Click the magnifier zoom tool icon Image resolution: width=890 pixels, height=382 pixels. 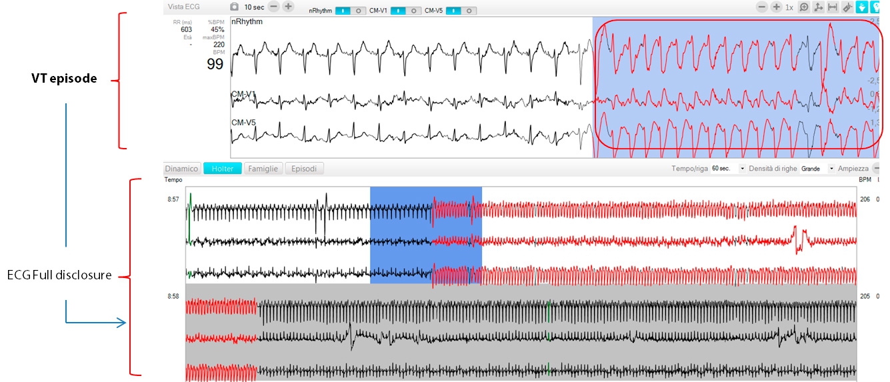click(x=804, y=7)
